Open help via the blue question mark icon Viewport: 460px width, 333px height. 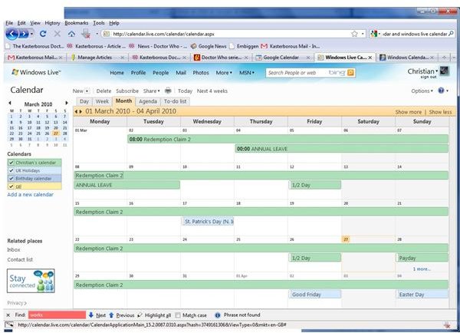point(441,91)
